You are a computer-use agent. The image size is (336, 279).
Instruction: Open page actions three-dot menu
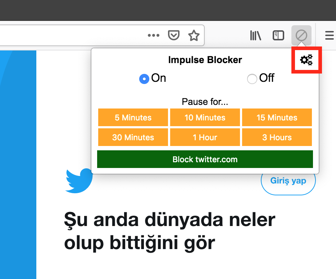point(154,35)
